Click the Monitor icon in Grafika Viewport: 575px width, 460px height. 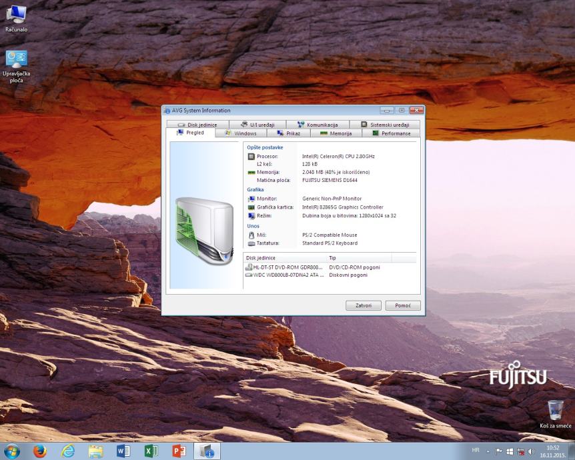(x=251, y=199)
